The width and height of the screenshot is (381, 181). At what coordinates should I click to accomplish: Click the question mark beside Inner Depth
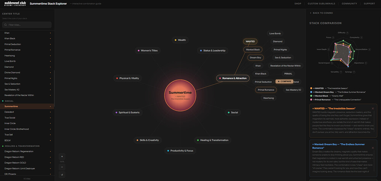point(329,50)
